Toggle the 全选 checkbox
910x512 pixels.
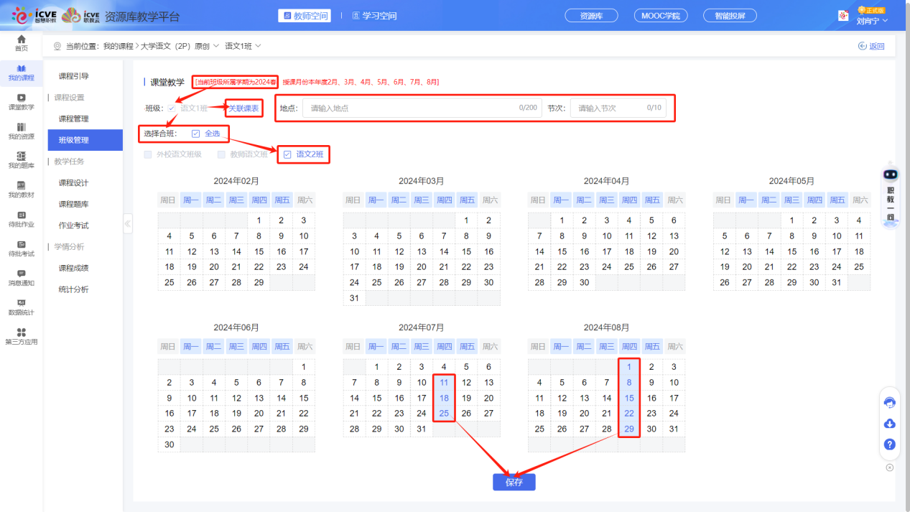(x=196, y=134)
